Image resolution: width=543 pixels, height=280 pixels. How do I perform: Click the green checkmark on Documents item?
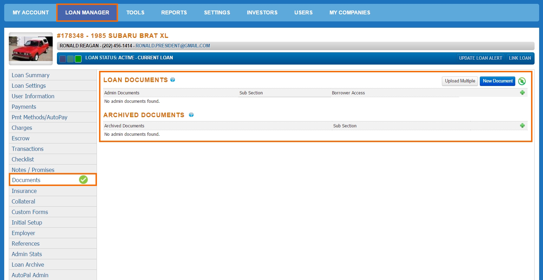pos(83,180)
